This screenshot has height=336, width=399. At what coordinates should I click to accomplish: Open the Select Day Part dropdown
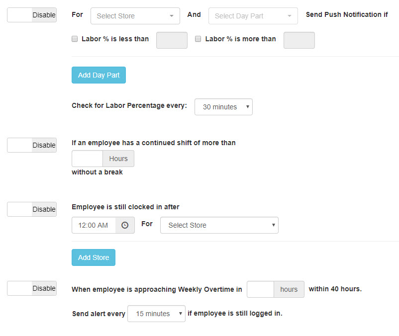tap(253, 16)
